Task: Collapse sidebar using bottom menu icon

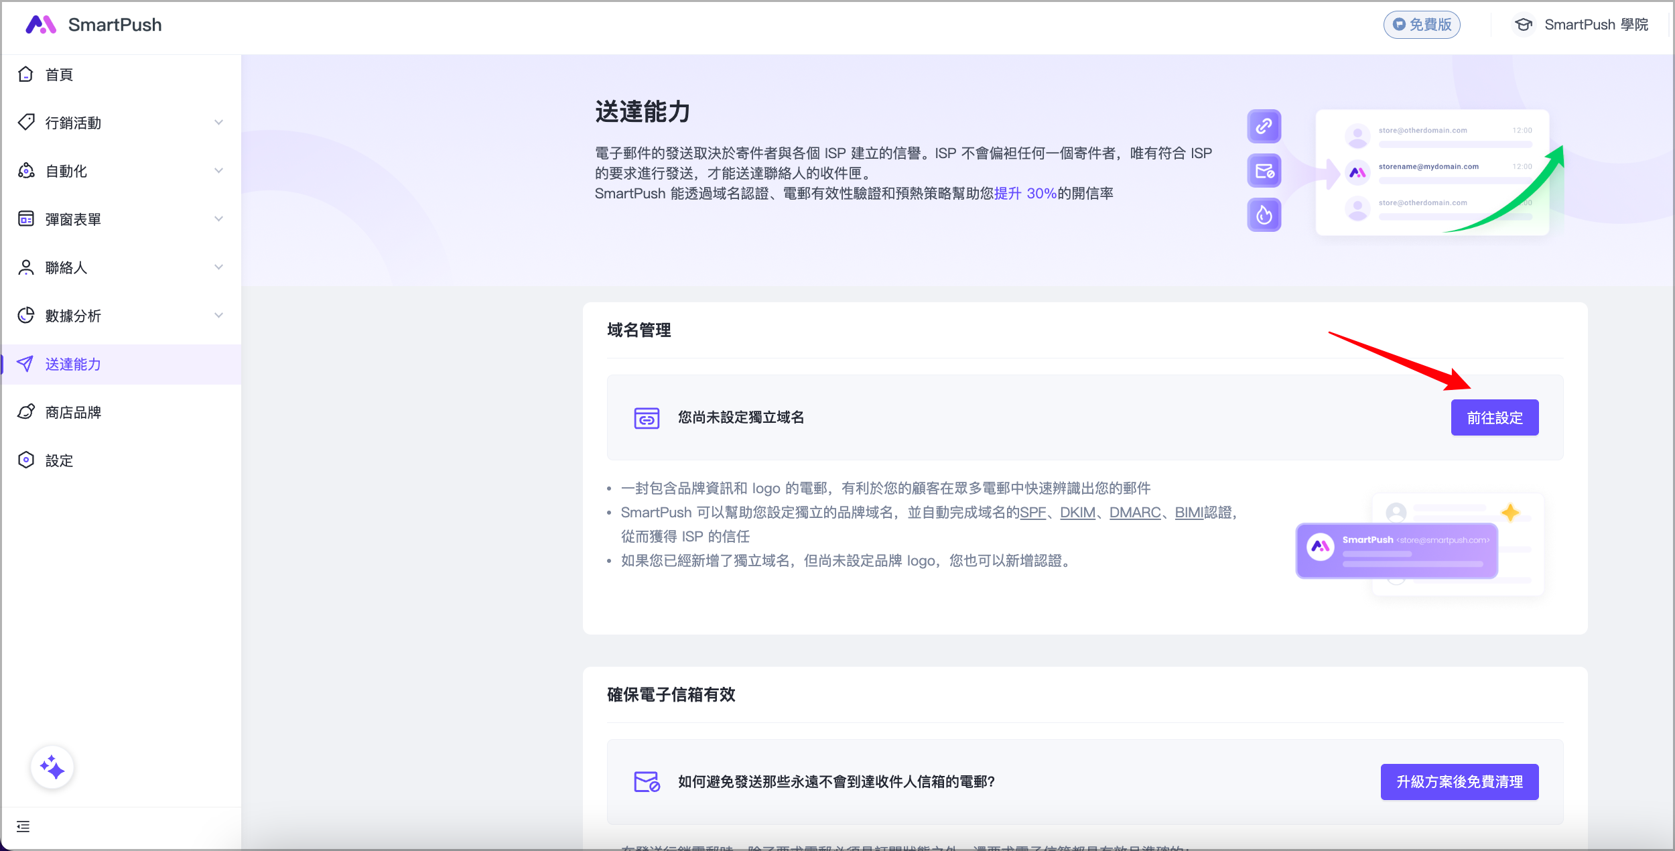Action: coord(23,826)
